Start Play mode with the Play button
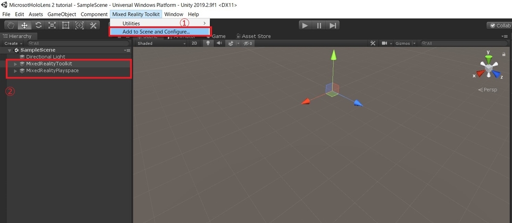The image size is (512, 223). (x=305, y=25)
